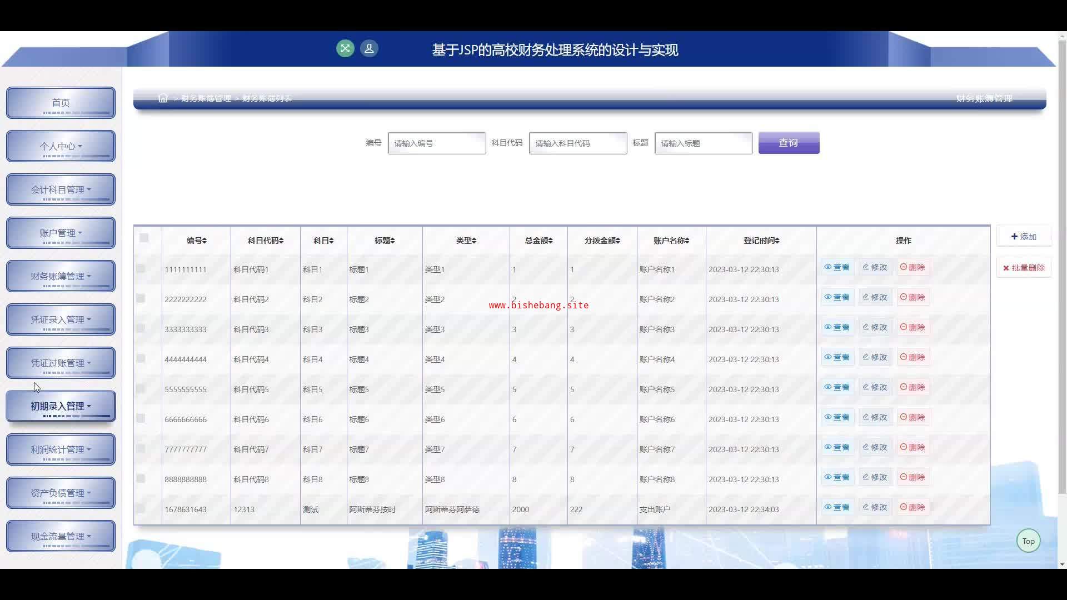Click the round Top button
Image resolution: width=1067 pixels, height=600 pixels.
(1028, 541)
